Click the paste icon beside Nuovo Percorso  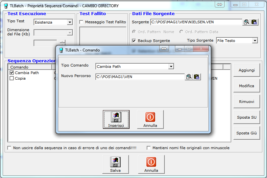click(197, 77)
